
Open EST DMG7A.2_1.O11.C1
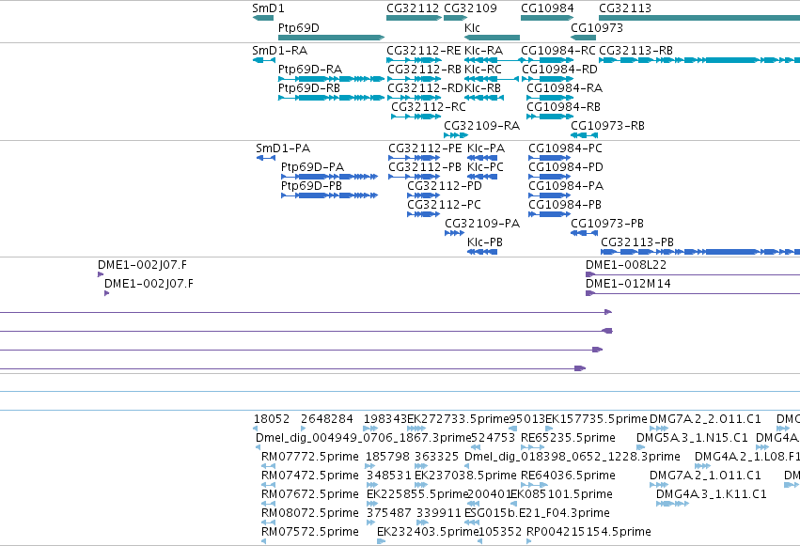click(x=659, y=485)
